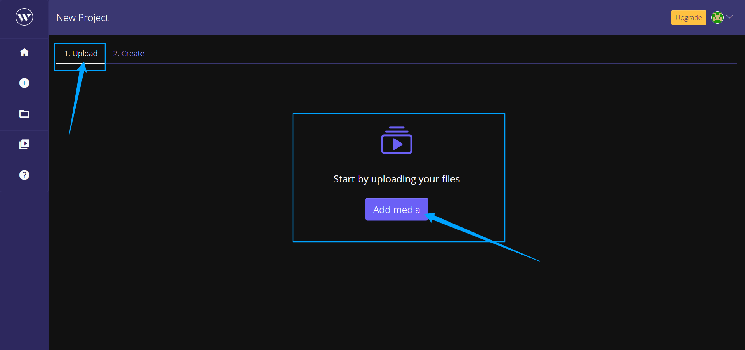Click the app logo in the top-left corner
This screenshot has height=350, width=745.
pos(24,17)
